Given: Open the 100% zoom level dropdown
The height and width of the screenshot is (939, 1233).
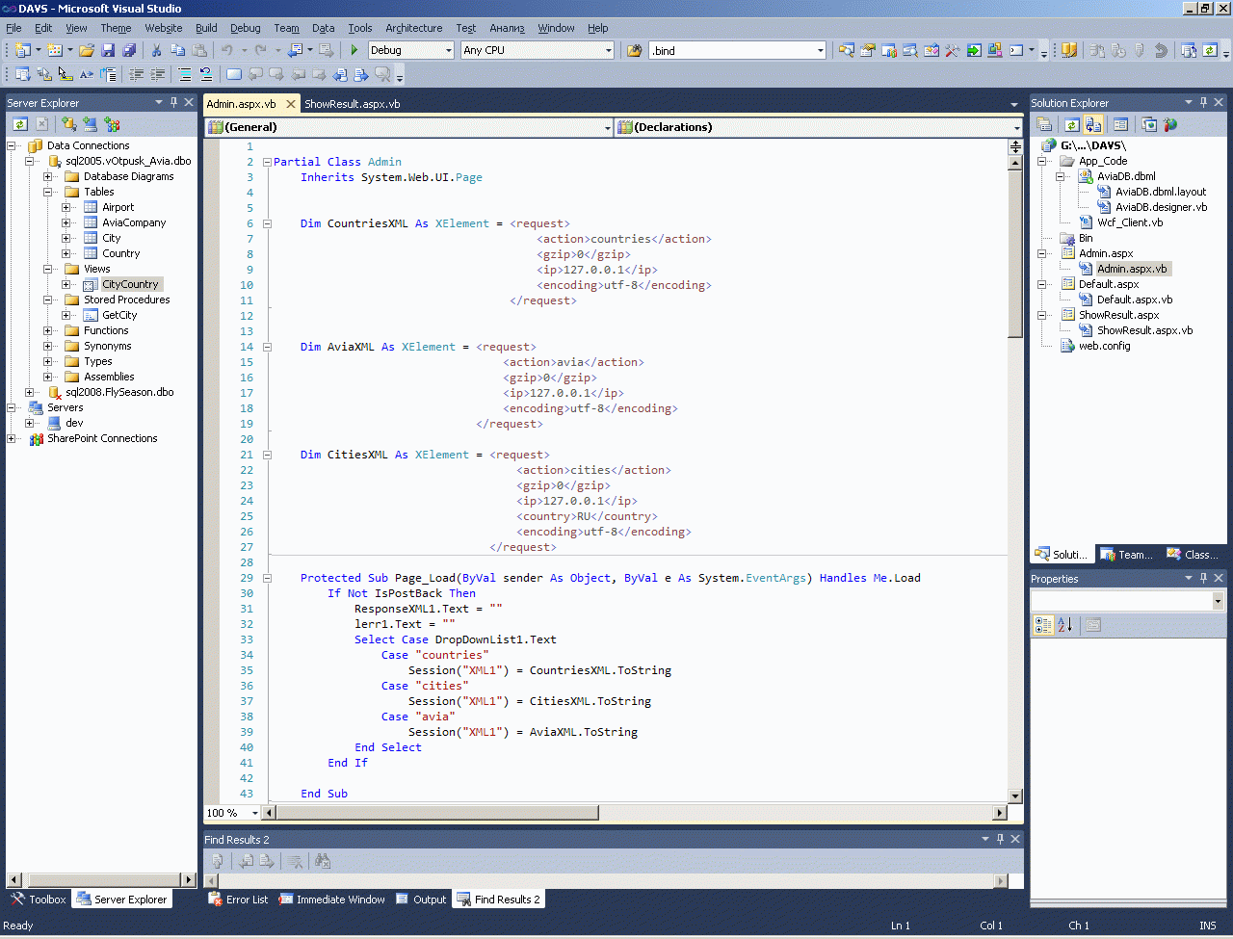Looking at the screenshot, I should tap(254, 813).
